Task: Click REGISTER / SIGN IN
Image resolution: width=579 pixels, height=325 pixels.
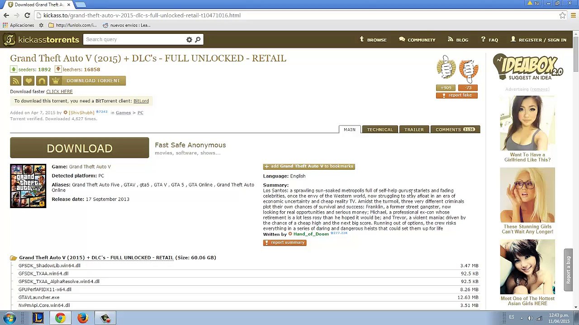Action: (538, 40)
